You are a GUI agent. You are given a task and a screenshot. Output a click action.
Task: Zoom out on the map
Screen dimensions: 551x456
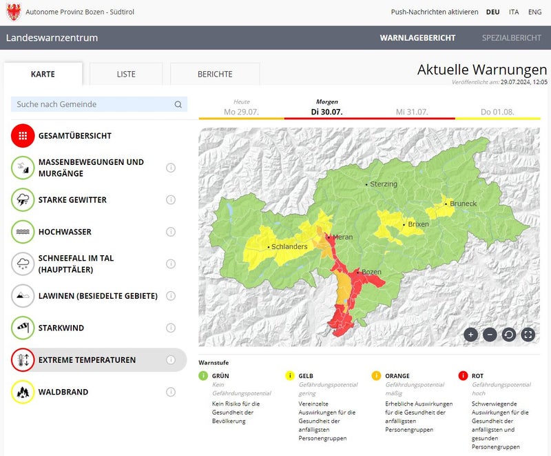pyautogui.click(x=490, y=335)
